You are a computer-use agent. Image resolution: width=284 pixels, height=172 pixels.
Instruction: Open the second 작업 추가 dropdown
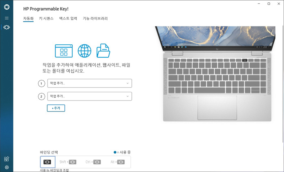[x=90, y=96]
